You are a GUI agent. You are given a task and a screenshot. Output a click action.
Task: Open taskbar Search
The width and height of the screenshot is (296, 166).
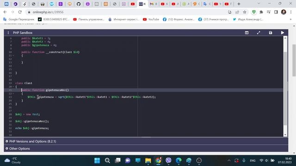tap(107, 160)
